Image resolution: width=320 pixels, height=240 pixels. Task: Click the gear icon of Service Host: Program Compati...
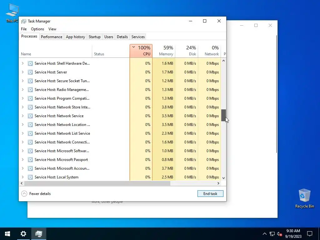coord(30,98)
